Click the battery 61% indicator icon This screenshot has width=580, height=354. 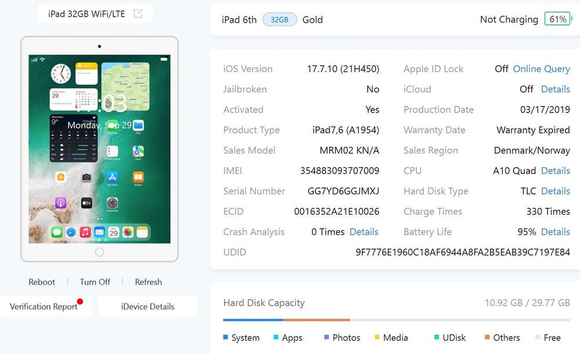pos(558,19)
